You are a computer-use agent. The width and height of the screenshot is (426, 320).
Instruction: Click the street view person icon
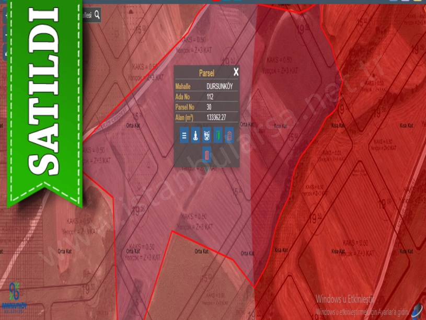(x=195, y=136)
